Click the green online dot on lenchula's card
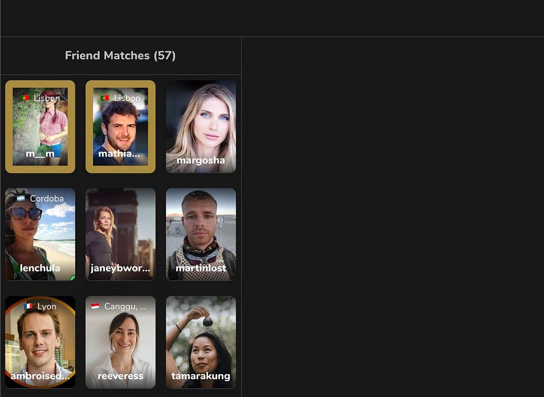The height and width of the screenshot is (397, 544). 73,278
